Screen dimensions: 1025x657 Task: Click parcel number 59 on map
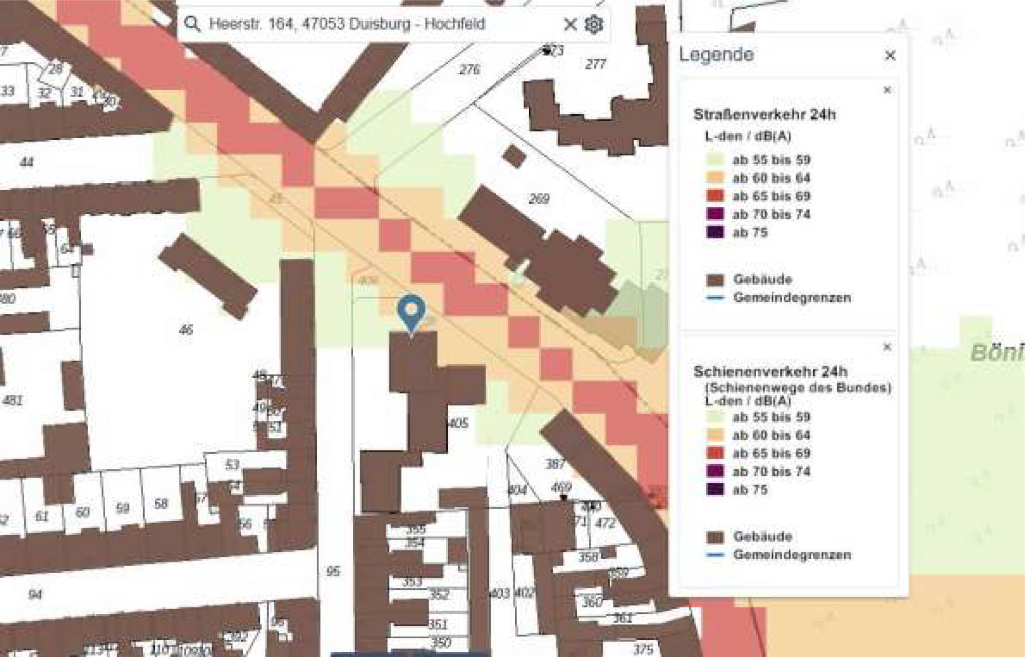click(122, 508)
